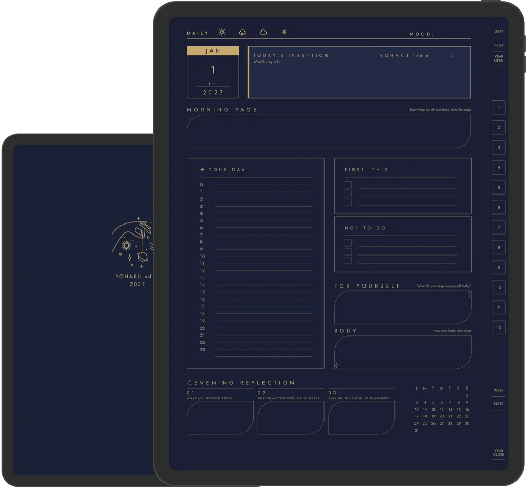Tap the Body writing box

click(403, 352)
